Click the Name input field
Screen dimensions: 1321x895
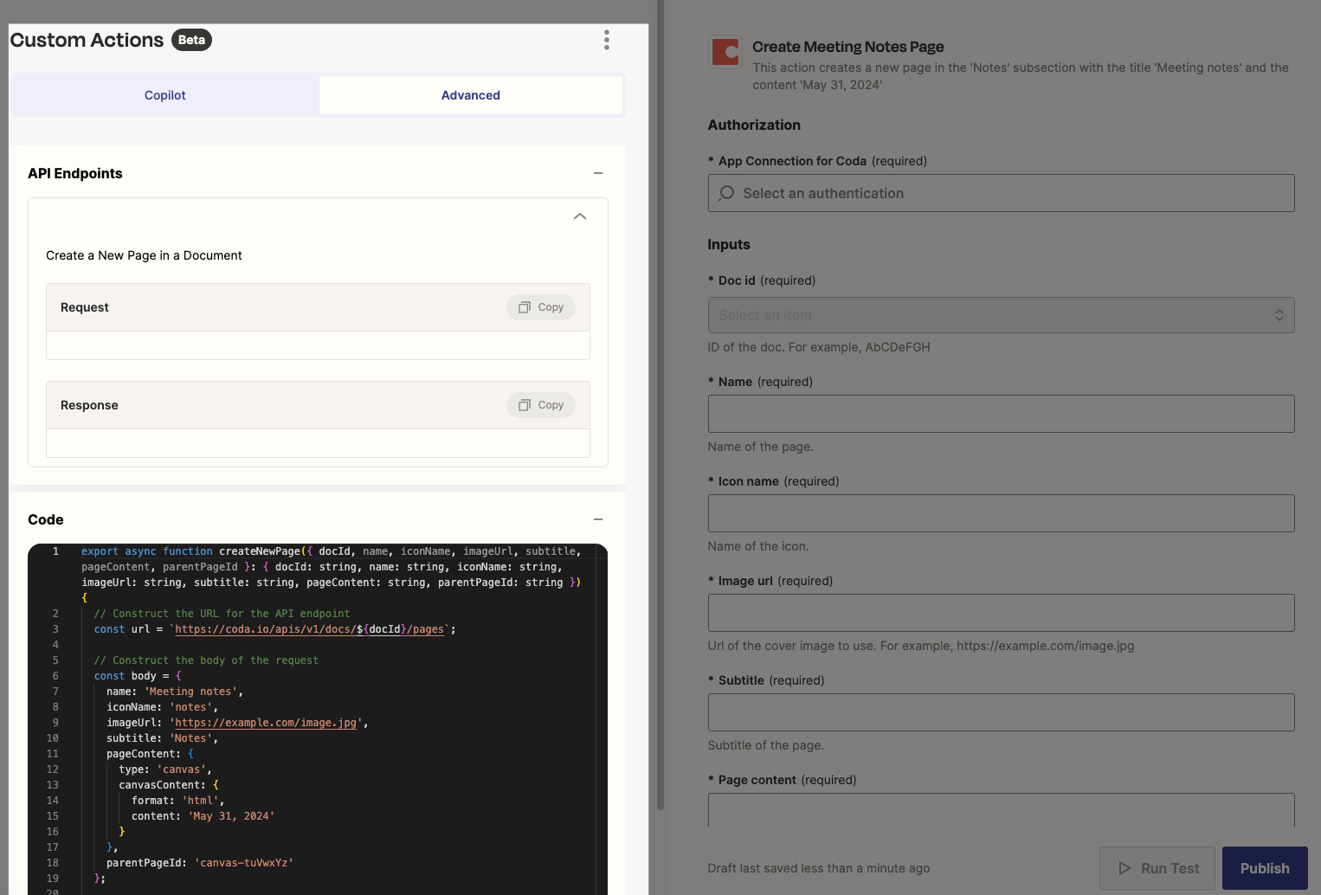pyautogui.click(x=1001, y=414)
